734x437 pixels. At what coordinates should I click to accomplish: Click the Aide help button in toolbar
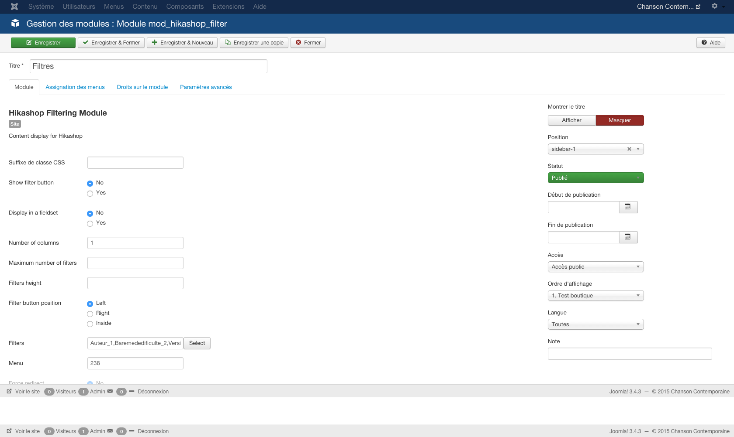click(711, 43)
